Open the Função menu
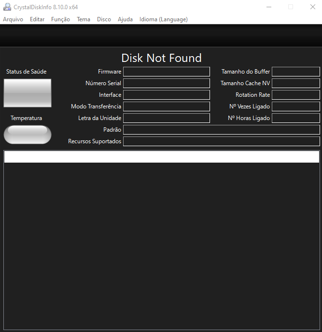The width and height of the screenshot is (322, 332). point(61,19)
